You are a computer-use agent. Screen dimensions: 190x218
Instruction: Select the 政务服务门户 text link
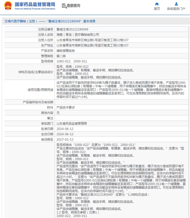pos(176,9)
